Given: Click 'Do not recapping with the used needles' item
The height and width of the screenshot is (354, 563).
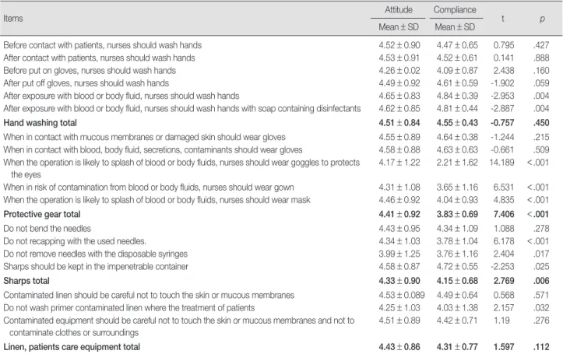Looking at the screenshot, I should (x=75, y=241).
